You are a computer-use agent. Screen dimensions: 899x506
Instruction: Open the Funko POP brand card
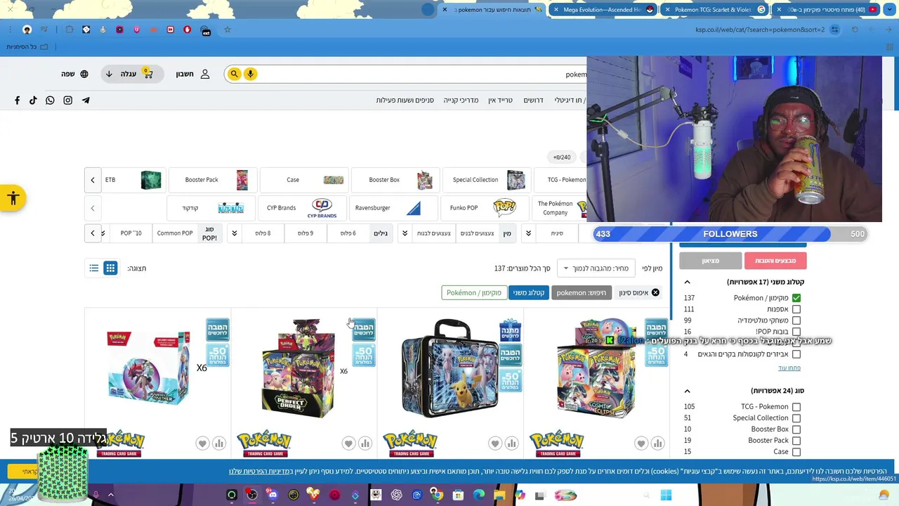click(486, 208)
